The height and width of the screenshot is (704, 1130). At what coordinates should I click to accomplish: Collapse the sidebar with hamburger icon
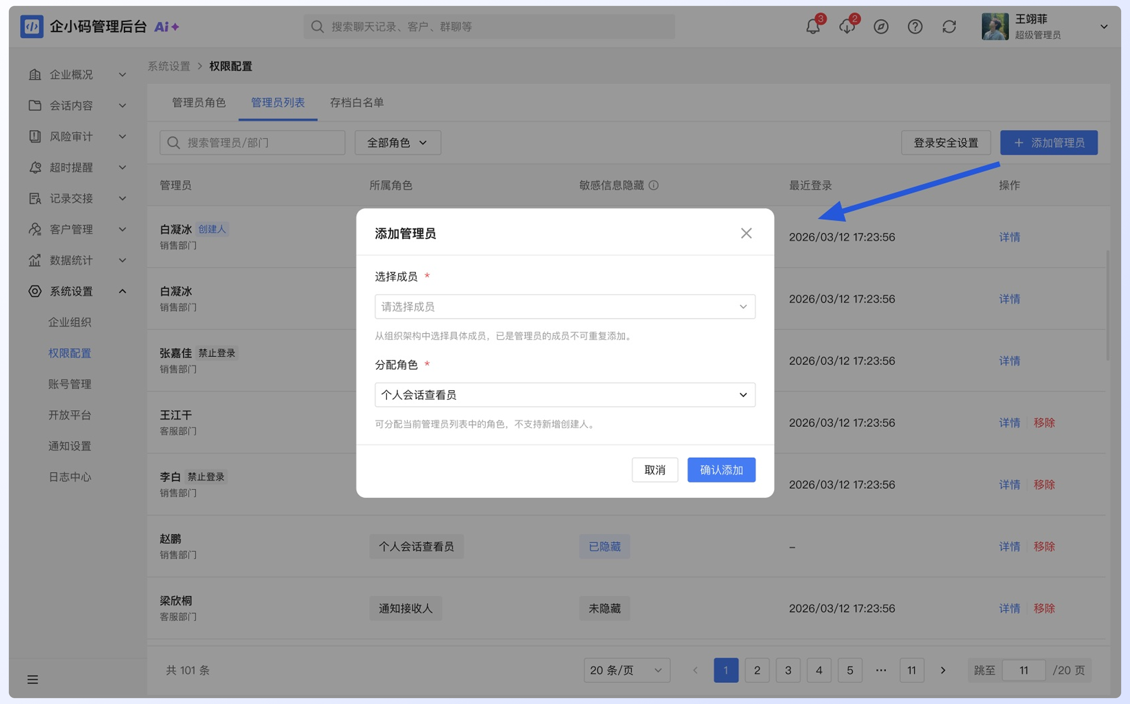point(32,679)
